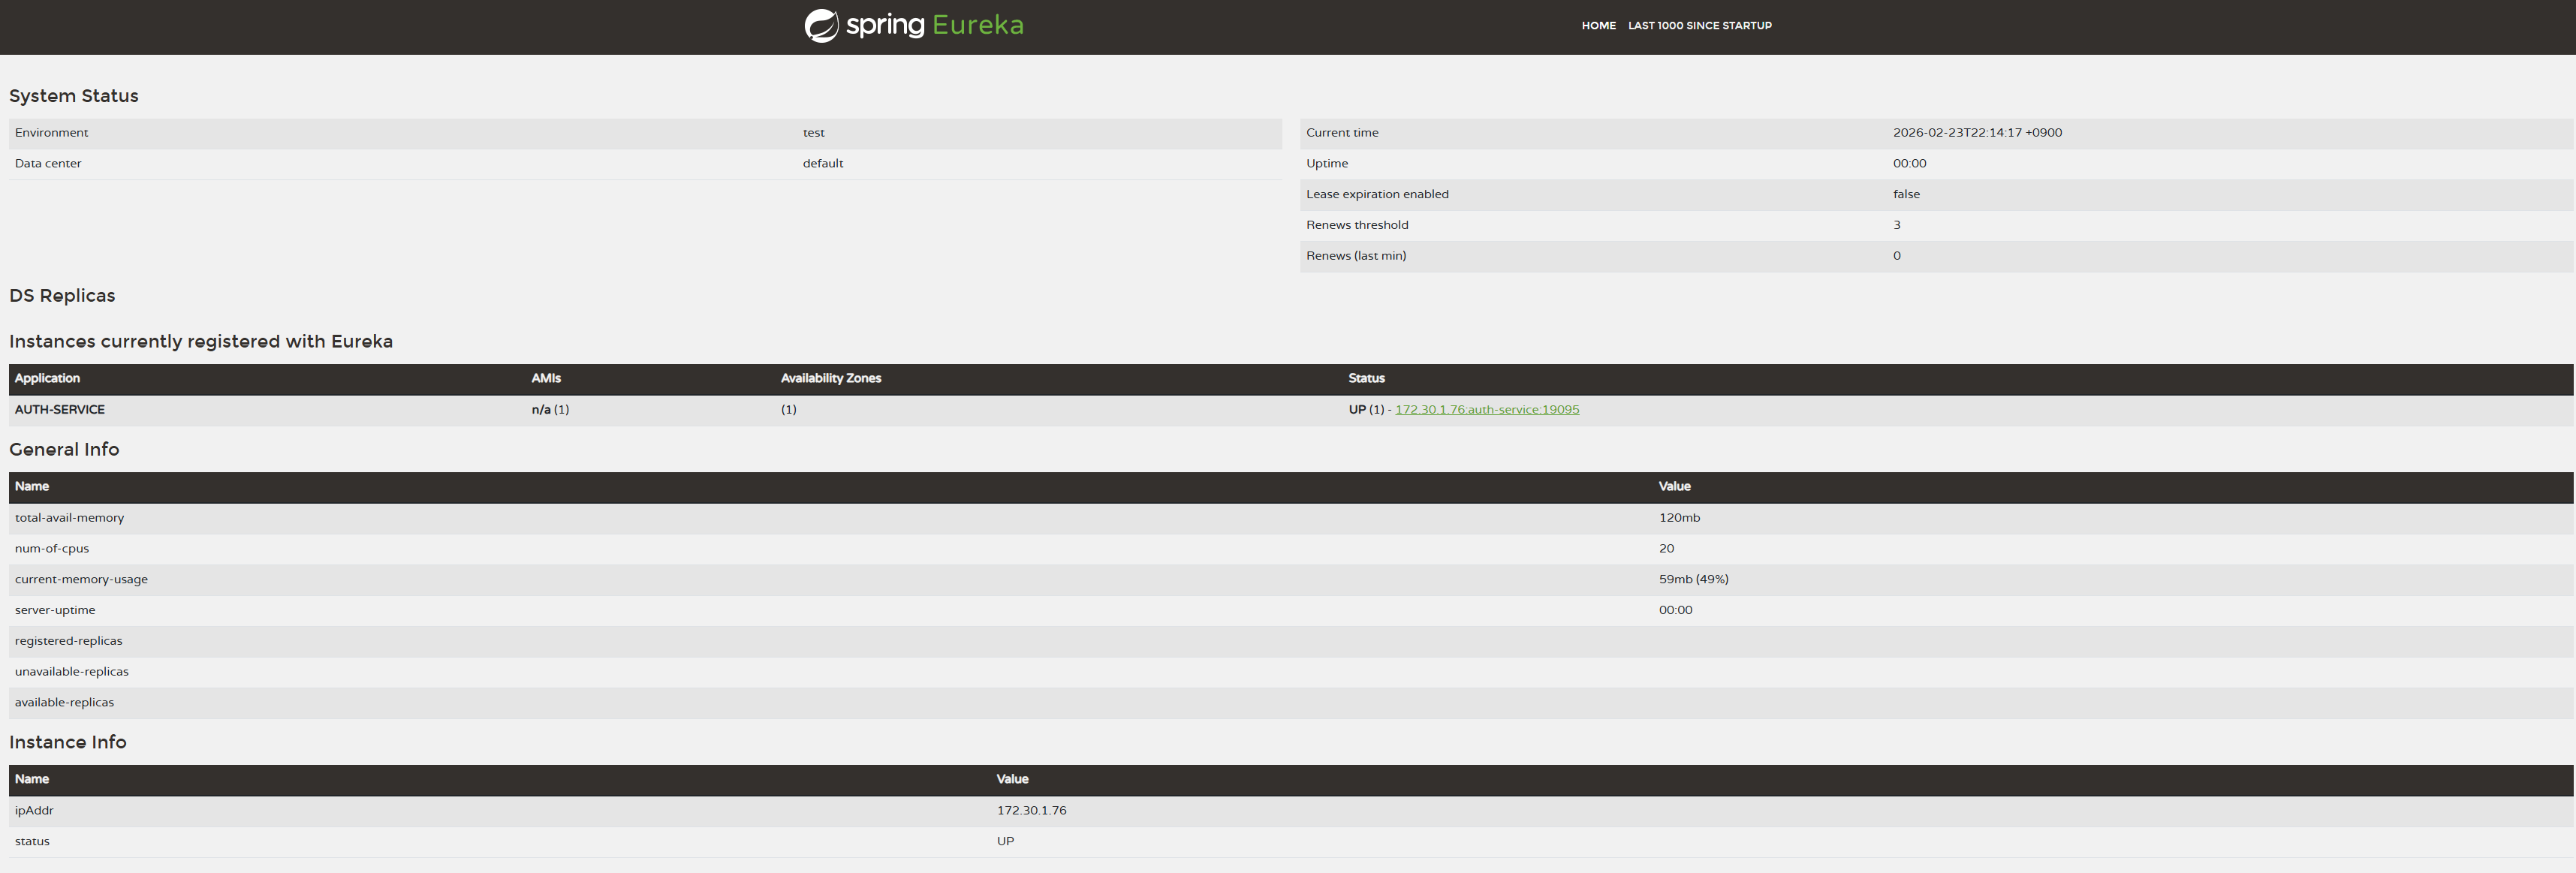Click the Renews threshold row
This screenshot has width=2576, height=873.
click(x=1357, y=226)
